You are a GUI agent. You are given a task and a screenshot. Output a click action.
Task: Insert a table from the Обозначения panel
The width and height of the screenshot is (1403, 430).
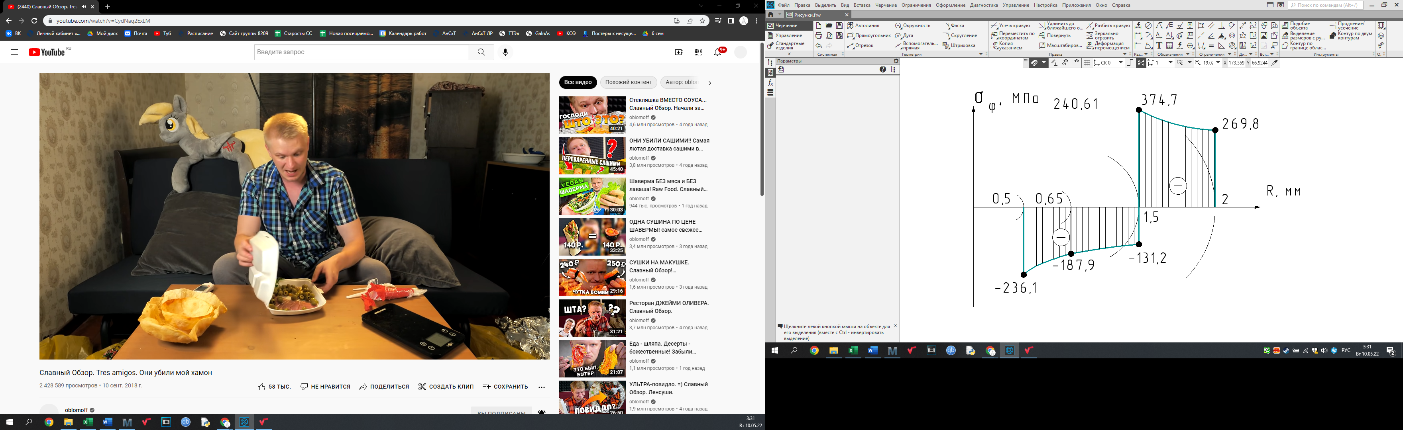1169,46
